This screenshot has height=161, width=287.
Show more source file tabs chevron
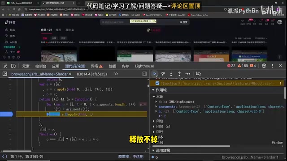116,74
